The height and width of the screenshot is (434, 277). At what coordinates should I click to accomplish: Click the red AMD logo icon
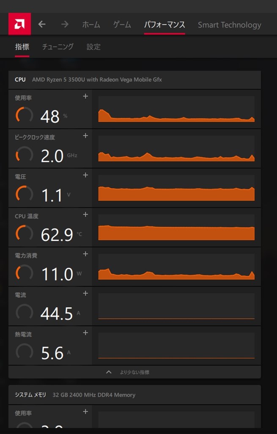[19, 24]
